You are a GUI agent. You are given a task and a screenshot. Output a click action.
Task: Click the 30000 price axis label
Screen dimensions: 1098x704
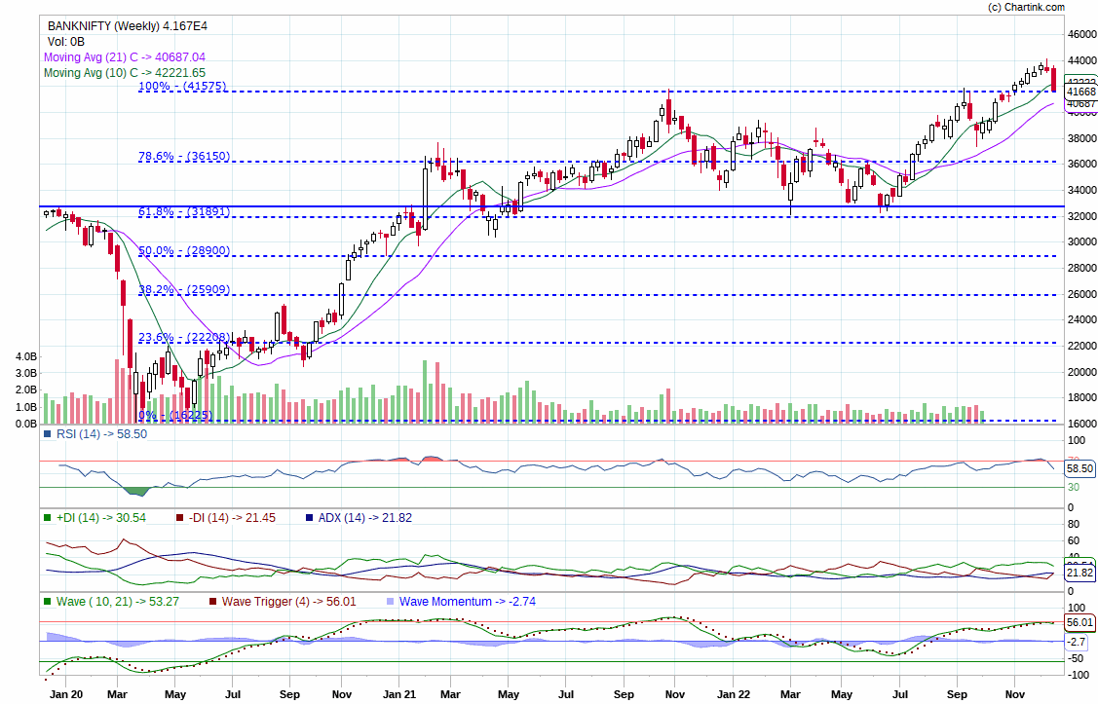point(1081,242)
